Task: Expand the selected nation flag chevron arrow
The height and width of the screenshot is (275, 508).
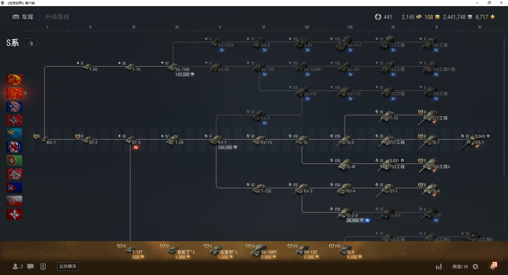Action: point(25,93)
